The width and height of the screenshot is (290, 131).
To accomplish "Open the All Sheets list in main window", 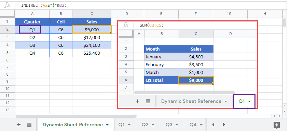I will (29, 125).
